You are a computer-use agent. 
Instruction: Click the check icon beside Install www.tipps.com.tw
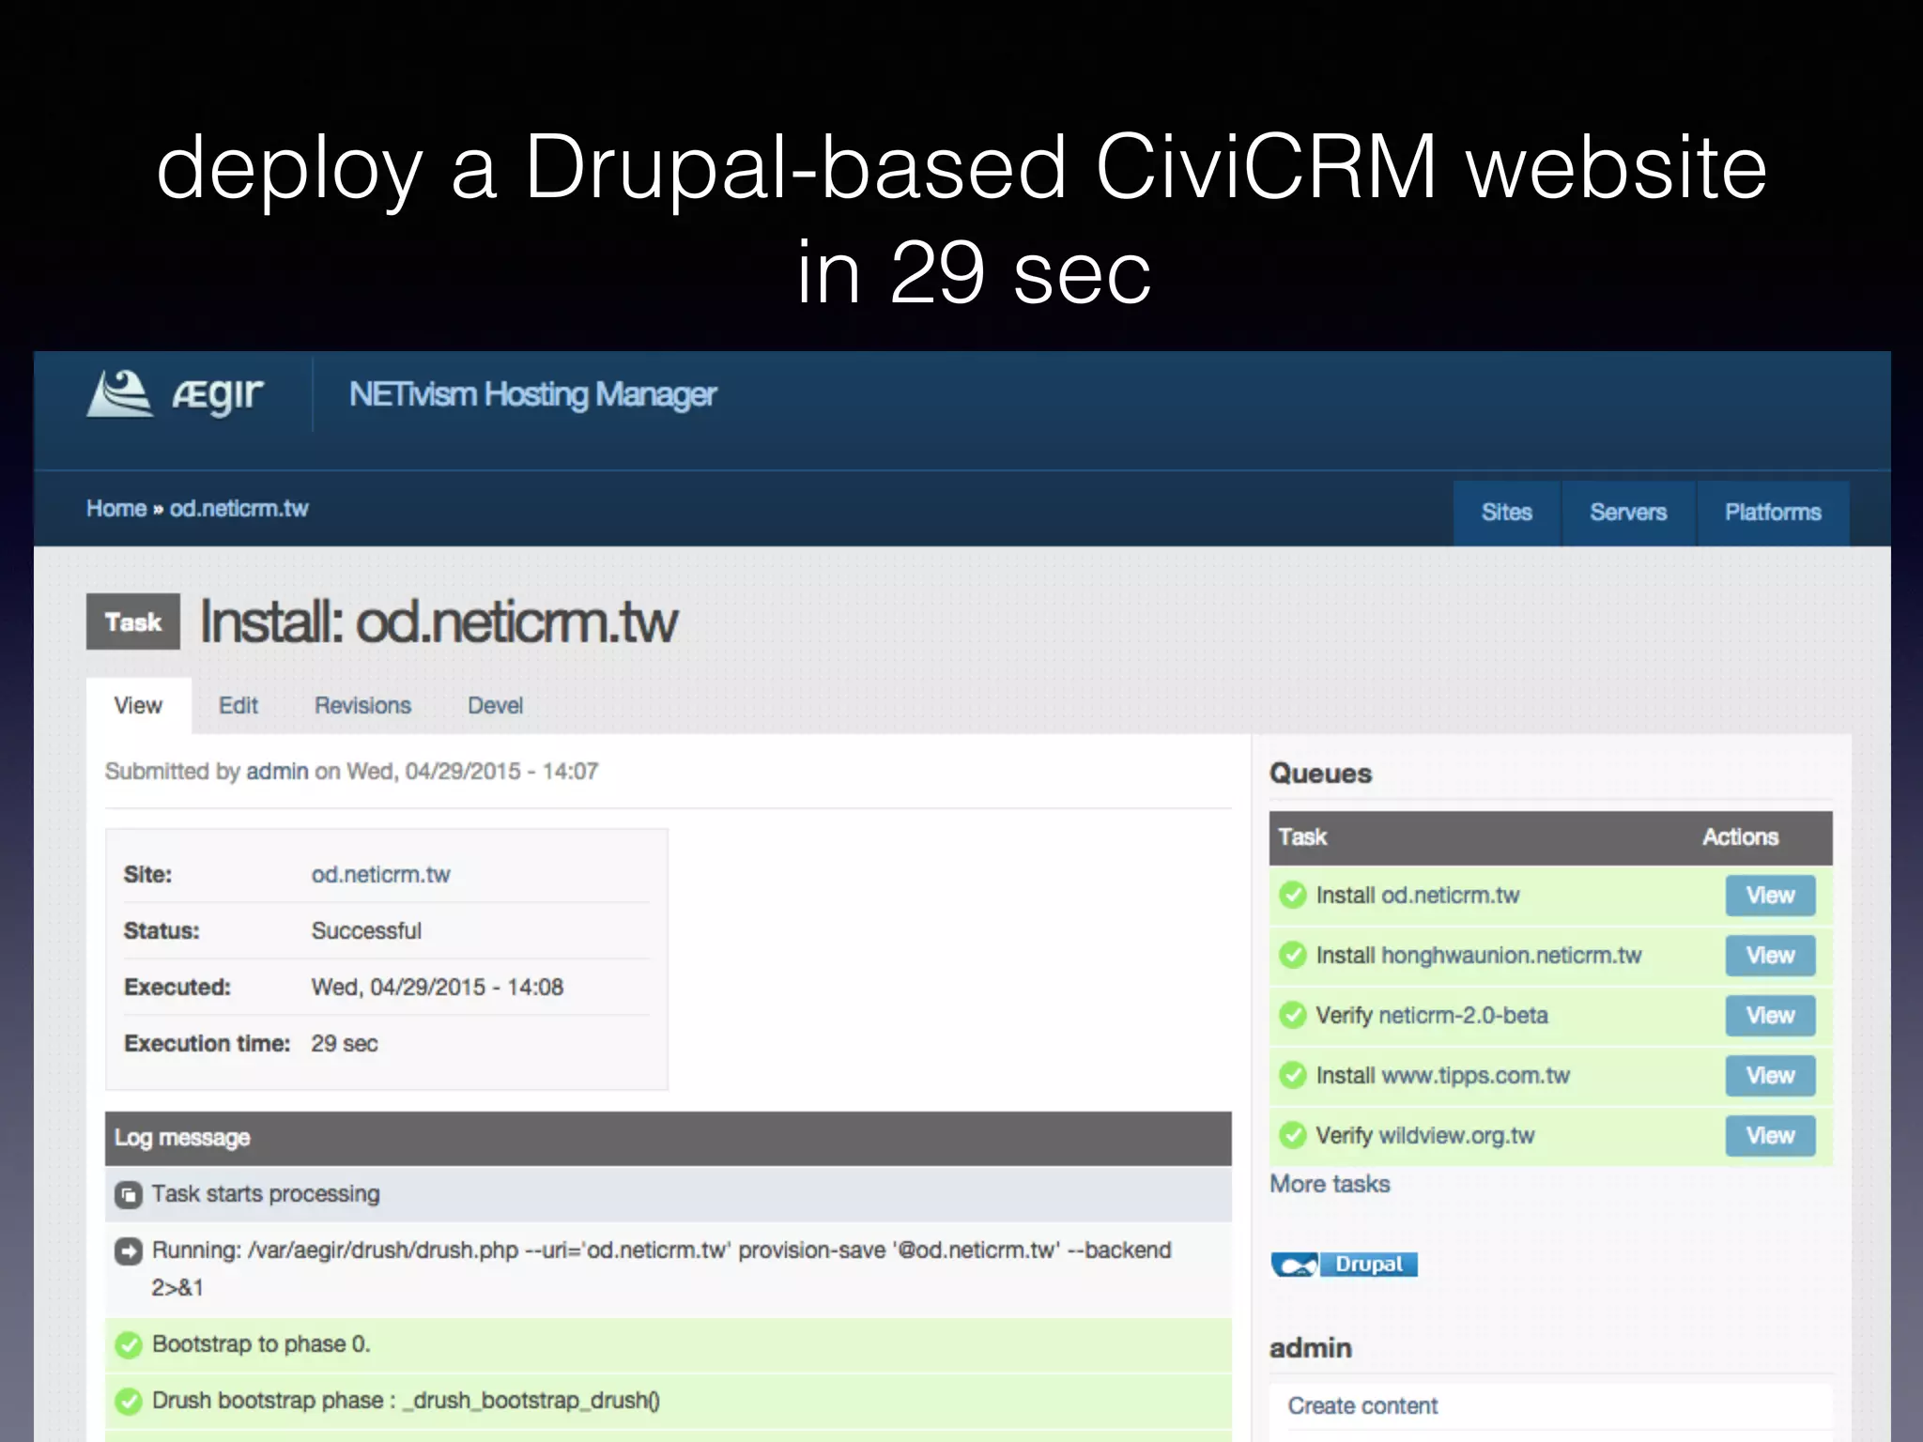tap(1293, 1076)
